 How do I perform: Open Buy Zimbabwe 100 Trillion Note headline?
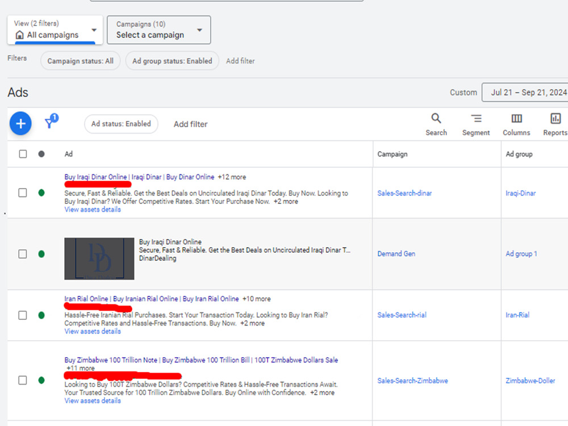[x=111, y=360]
